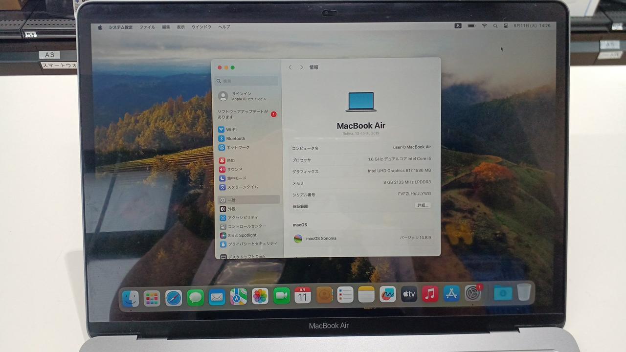Open Control Center from the menu bar
Viewport: 626px width, 352px height.
point(506,26)
